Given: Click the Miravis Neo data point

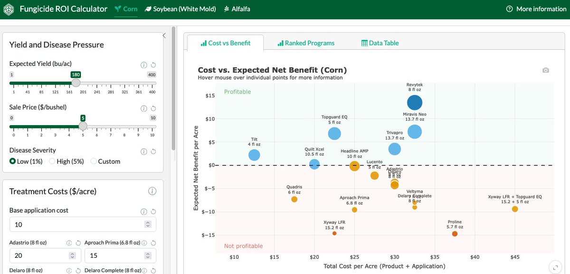Looking at the screenshot, I should 415,131.
